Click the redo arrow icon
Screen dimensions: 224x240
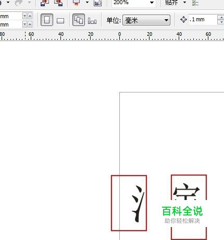pos(19,3)
